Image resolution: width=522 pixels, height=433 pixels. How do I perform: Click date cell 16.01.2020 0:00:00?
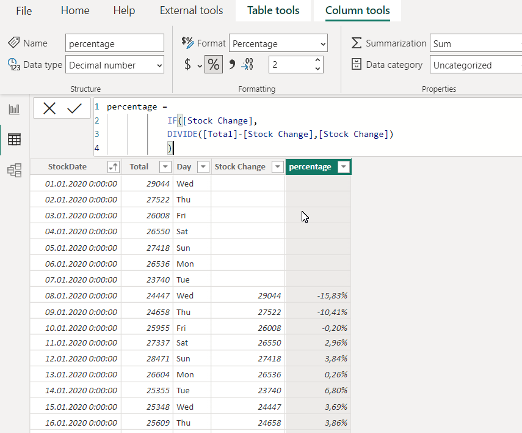(76, 423)
